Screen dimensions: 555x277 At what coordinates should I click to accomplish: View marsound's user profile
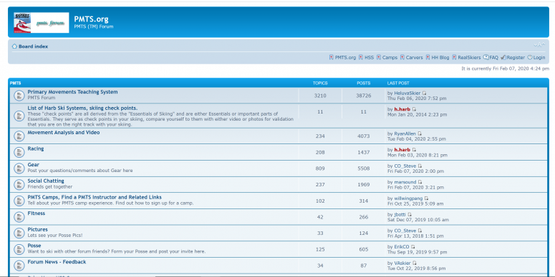[x=405, y=182]
